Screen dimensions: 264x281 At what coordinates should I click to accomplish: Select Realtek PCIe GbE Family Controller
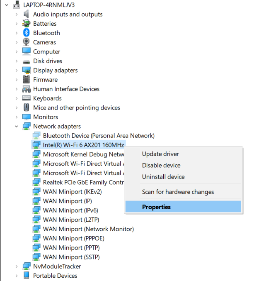83,182
